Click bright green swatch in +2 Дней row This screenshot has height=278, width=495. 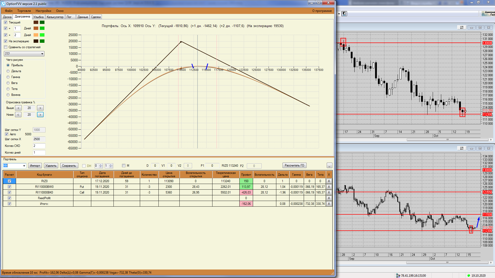click(x=42, y=35)
